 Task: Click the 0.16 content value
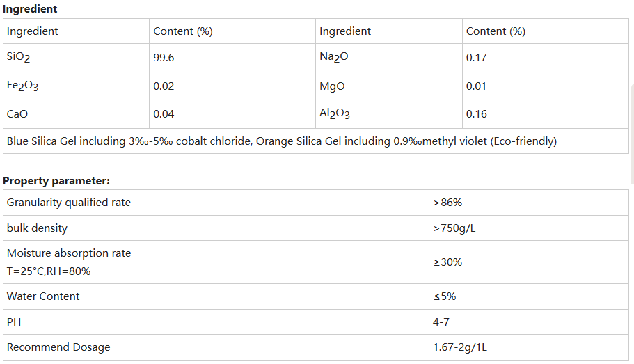click(476, 114)
